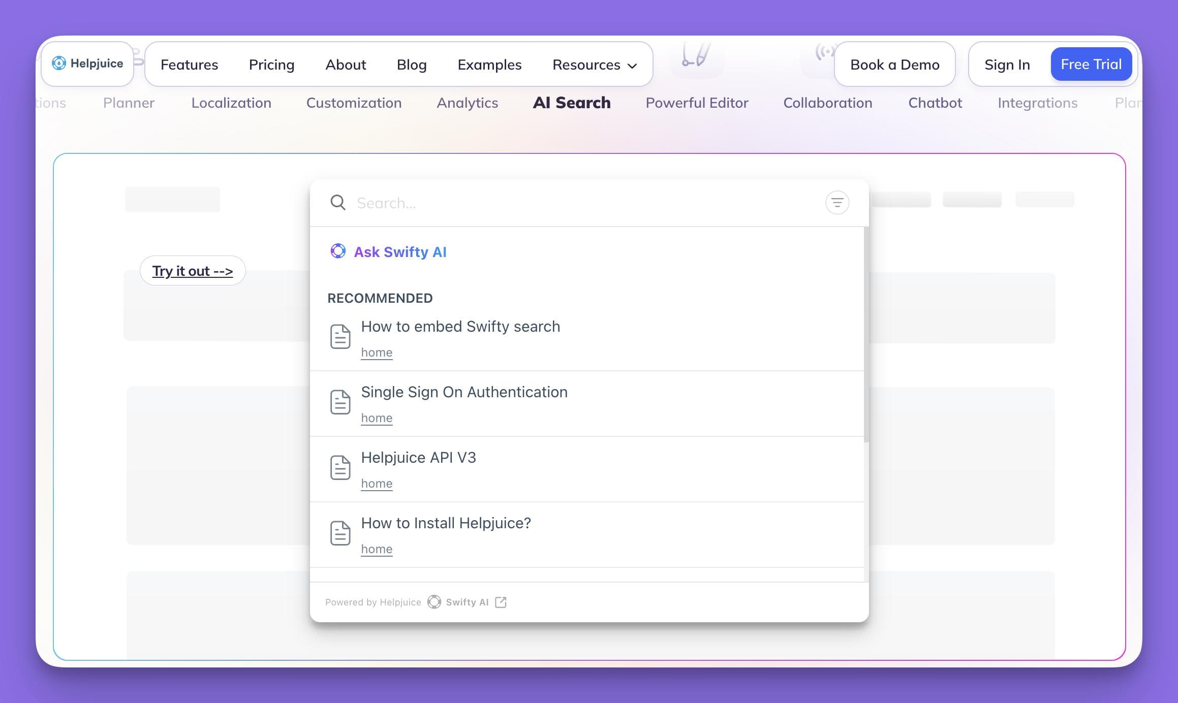This screenshot has width=1178, height=703.
Task: Open Swifty AI via the external link icon
Action: pos(501,602)
